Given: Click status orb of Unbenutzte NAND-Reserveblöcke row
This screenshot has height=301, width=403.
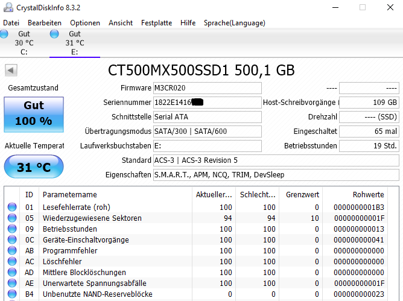Looking at the screenshot, I should (x=12, y=294).
